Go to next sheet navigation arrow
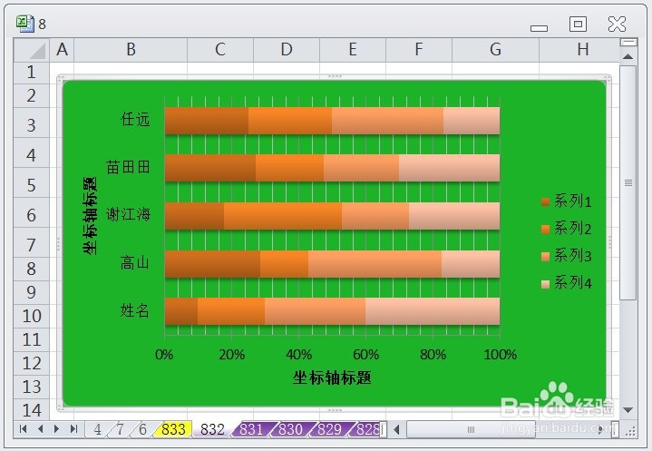The width and height of the screenshot is (652, 451). coord(57,428)
